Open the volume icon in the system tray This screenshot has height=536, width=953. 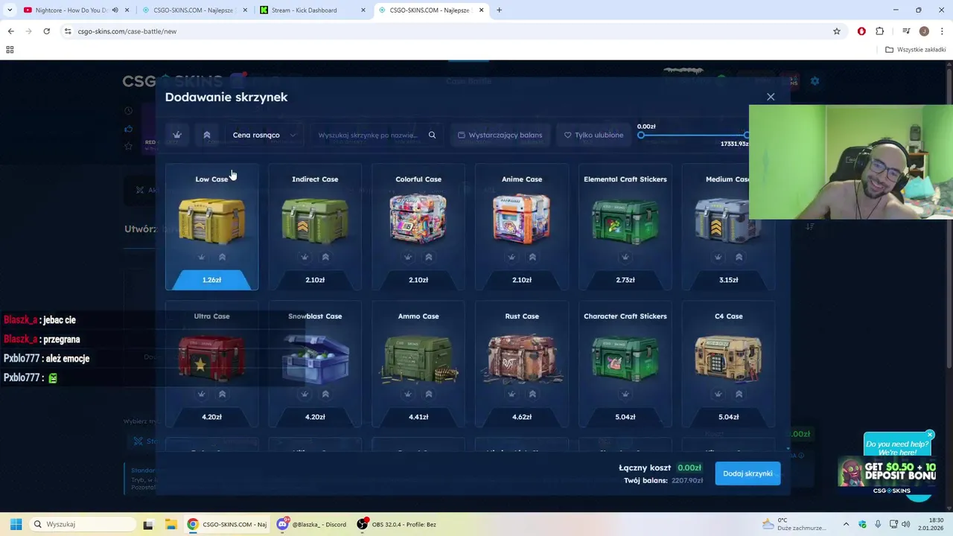click(906, 524)
